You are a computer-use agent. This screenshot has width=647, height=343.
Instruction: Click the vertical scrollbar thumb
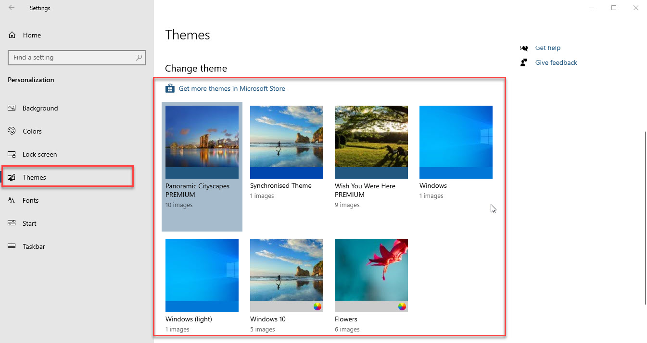(645, 218)
